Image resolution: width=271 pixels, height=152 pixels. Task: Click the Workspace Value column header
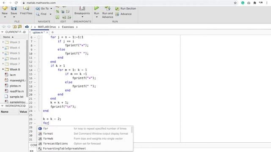[23, 111]
